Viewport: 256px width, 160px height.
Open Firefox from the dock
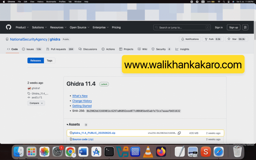161,151
